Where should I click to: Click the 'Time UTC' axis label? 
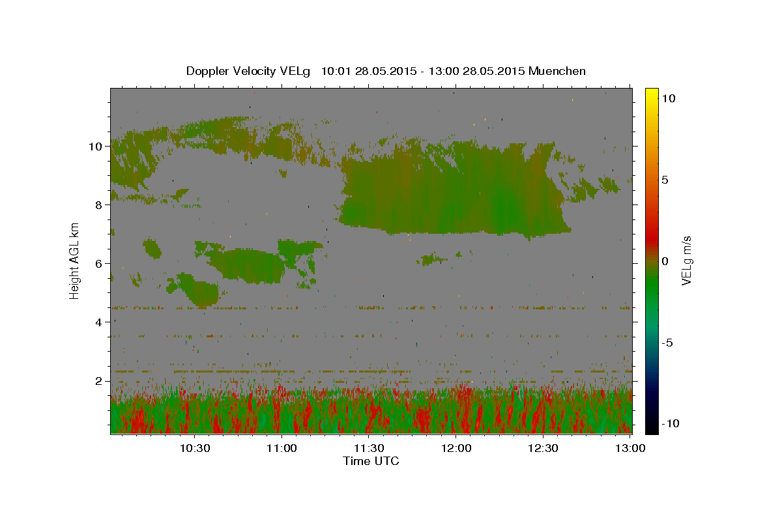[371, 461]
